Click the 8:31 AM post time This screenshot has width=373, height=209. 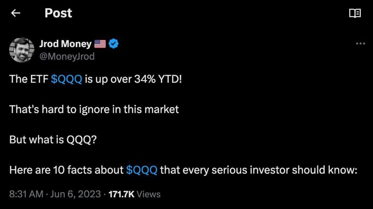pyautogui.click(x=26, y=194)
